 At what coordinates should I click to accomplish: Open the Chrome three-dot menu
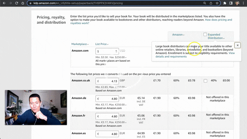pyautogui.click(x=243, y=3)
